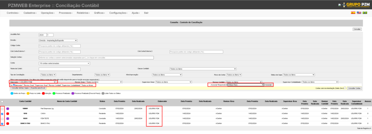Check the row checkbox for account 100001
The height and width of the screenshot is (134, 372).
click(x=2, y=109)
